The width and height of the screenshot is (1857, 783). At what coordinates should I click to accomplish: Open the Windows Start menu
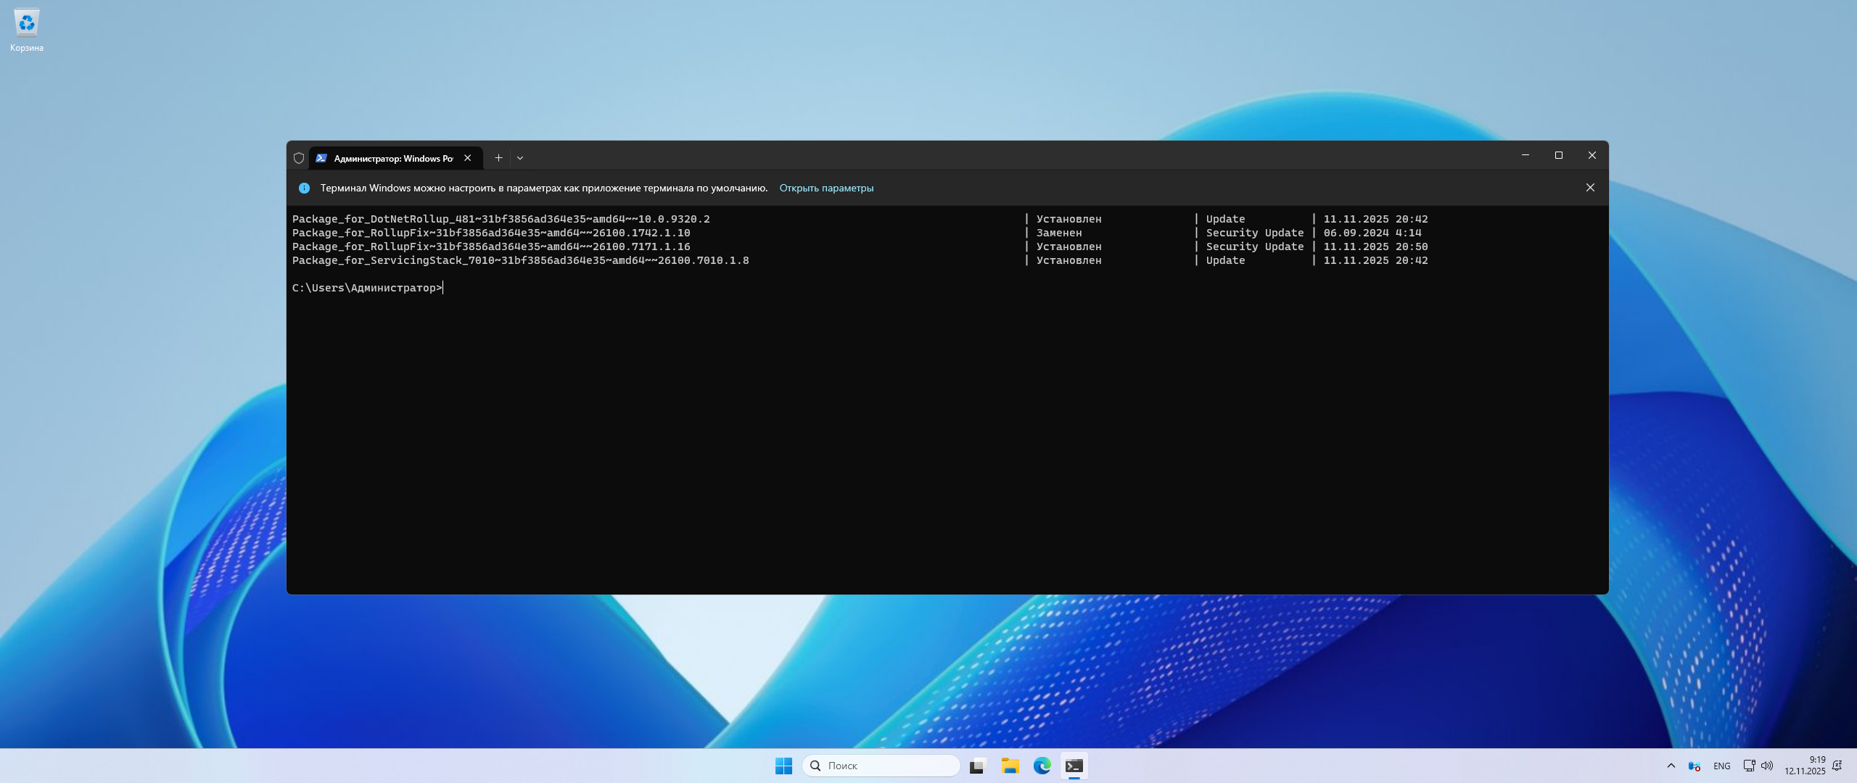click(783, 766)
